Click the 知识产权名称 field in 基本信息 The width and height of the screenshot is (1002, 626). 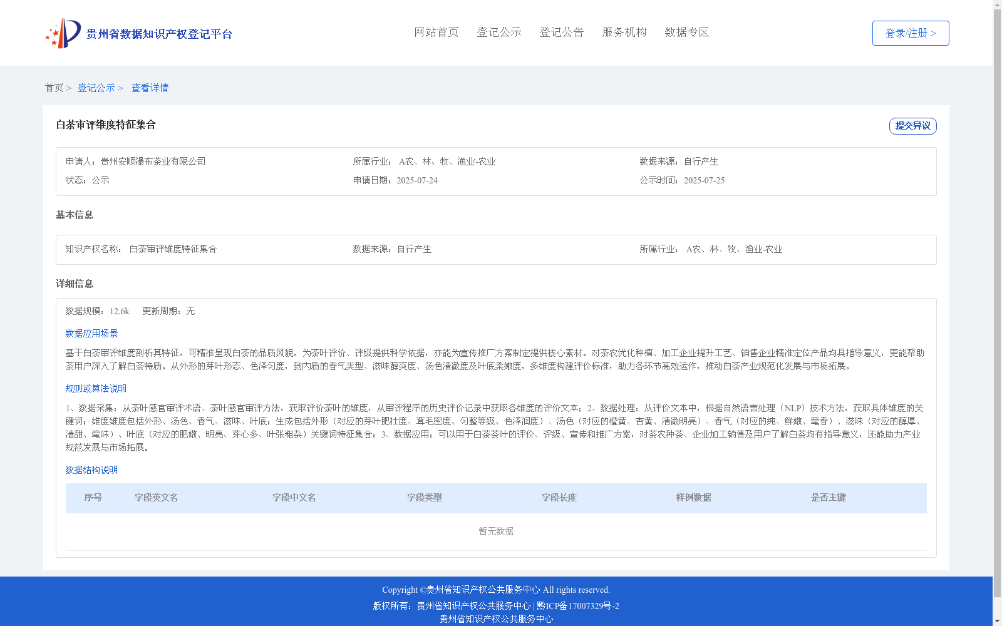(141, 249)
